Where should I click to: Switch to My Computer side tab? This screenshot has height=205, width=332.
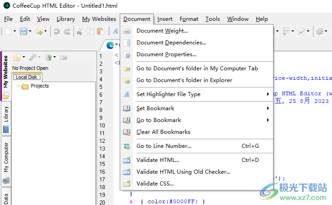(6, 161)
